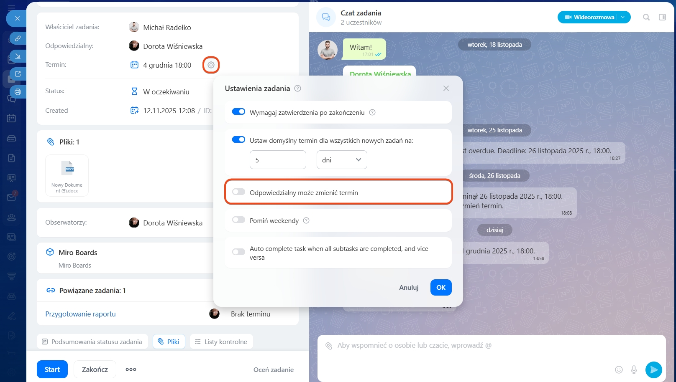Open deadline settings gear icon
This screenshot has width=676, height=382.
pyautogui.click(x=211, y=65)
